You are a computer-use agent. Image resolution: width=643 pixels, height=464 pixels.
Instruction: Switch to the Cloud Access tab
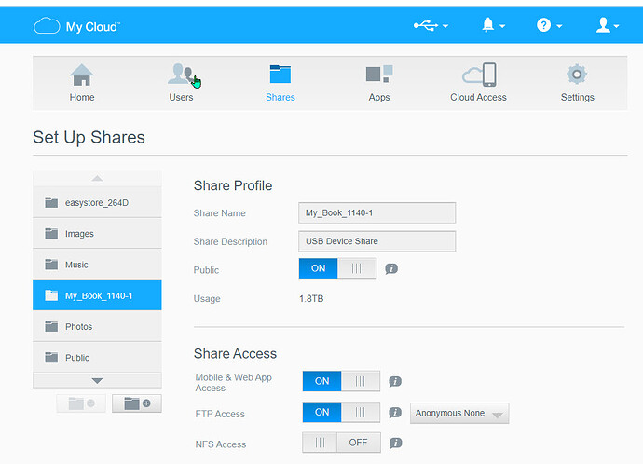click(x=479, y=83)
